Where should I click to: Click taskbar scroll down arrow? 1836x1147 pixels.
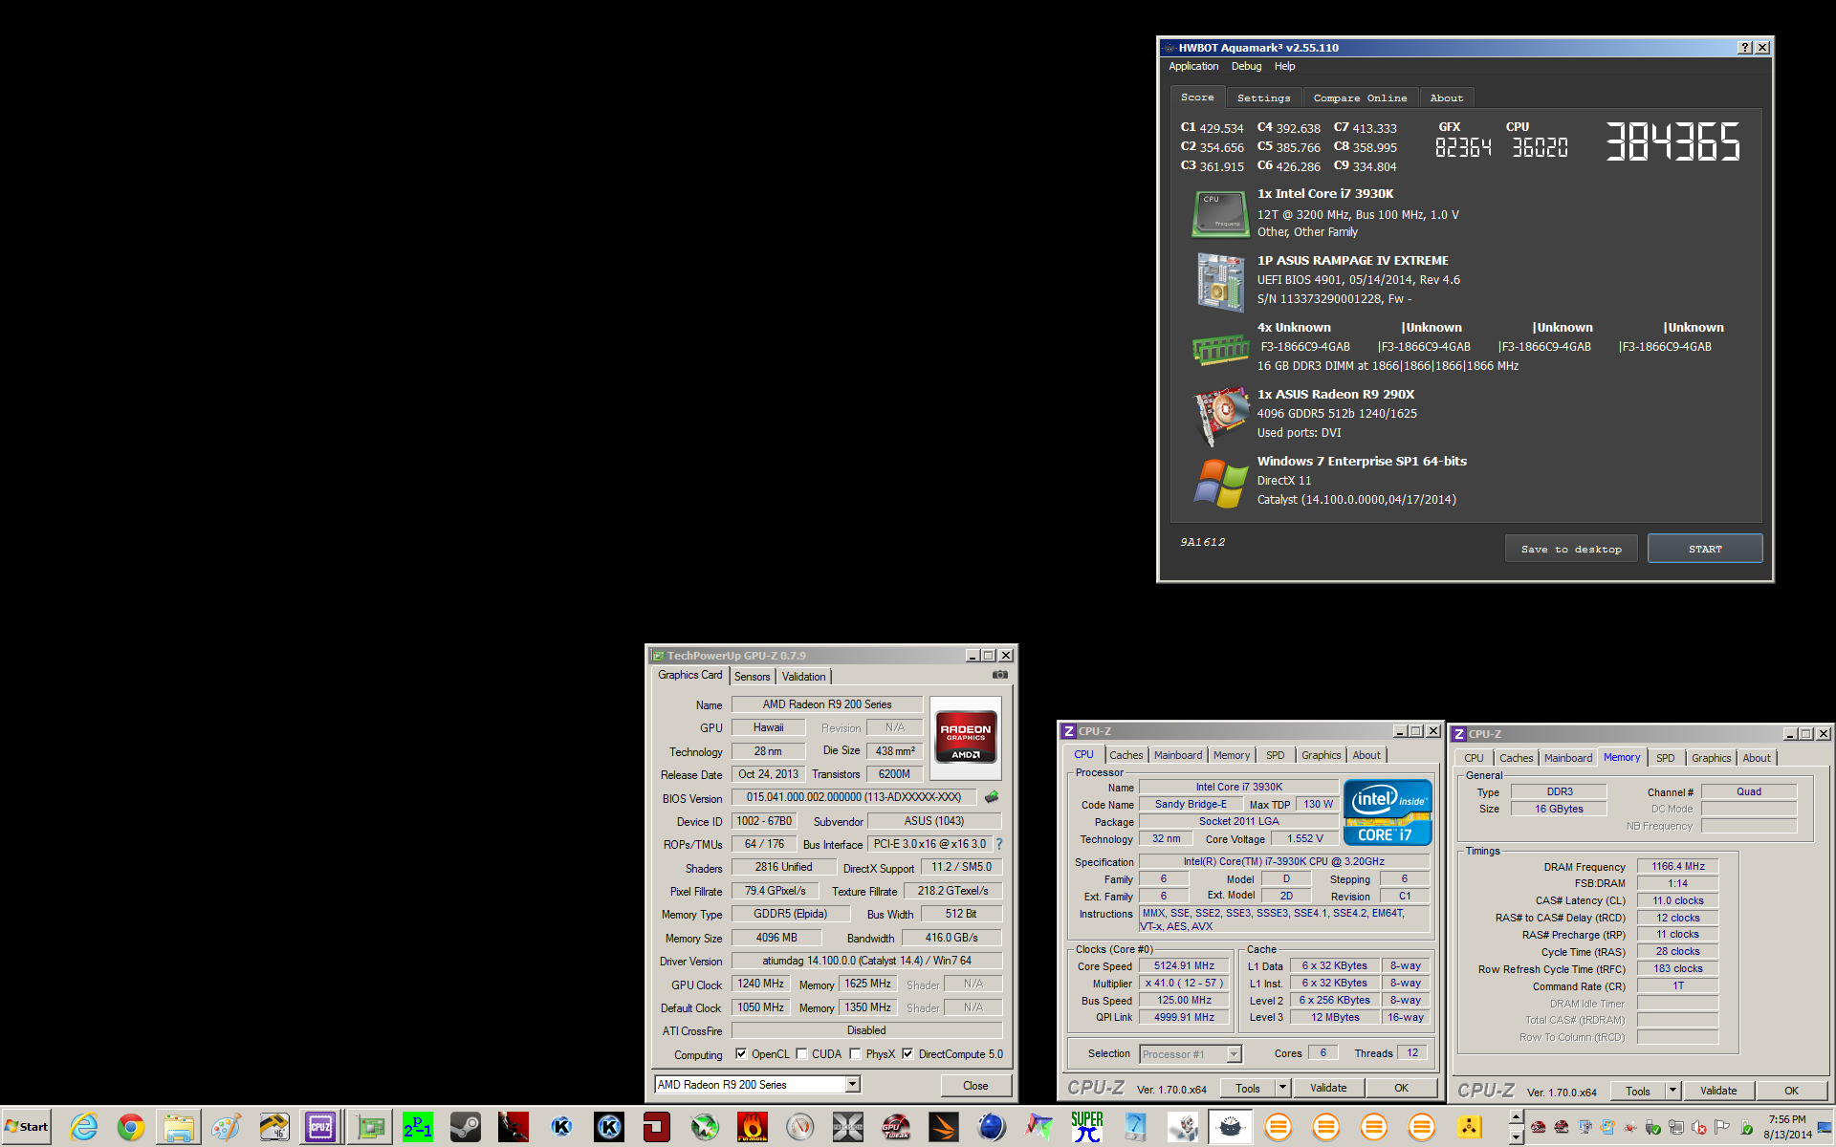(x=1516, y=1136)
